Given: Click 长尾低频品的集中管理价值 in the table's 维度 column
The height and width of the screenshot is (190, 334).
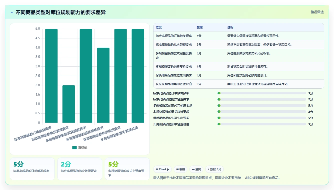Looking at the screenshot, I should coord(174,84).
